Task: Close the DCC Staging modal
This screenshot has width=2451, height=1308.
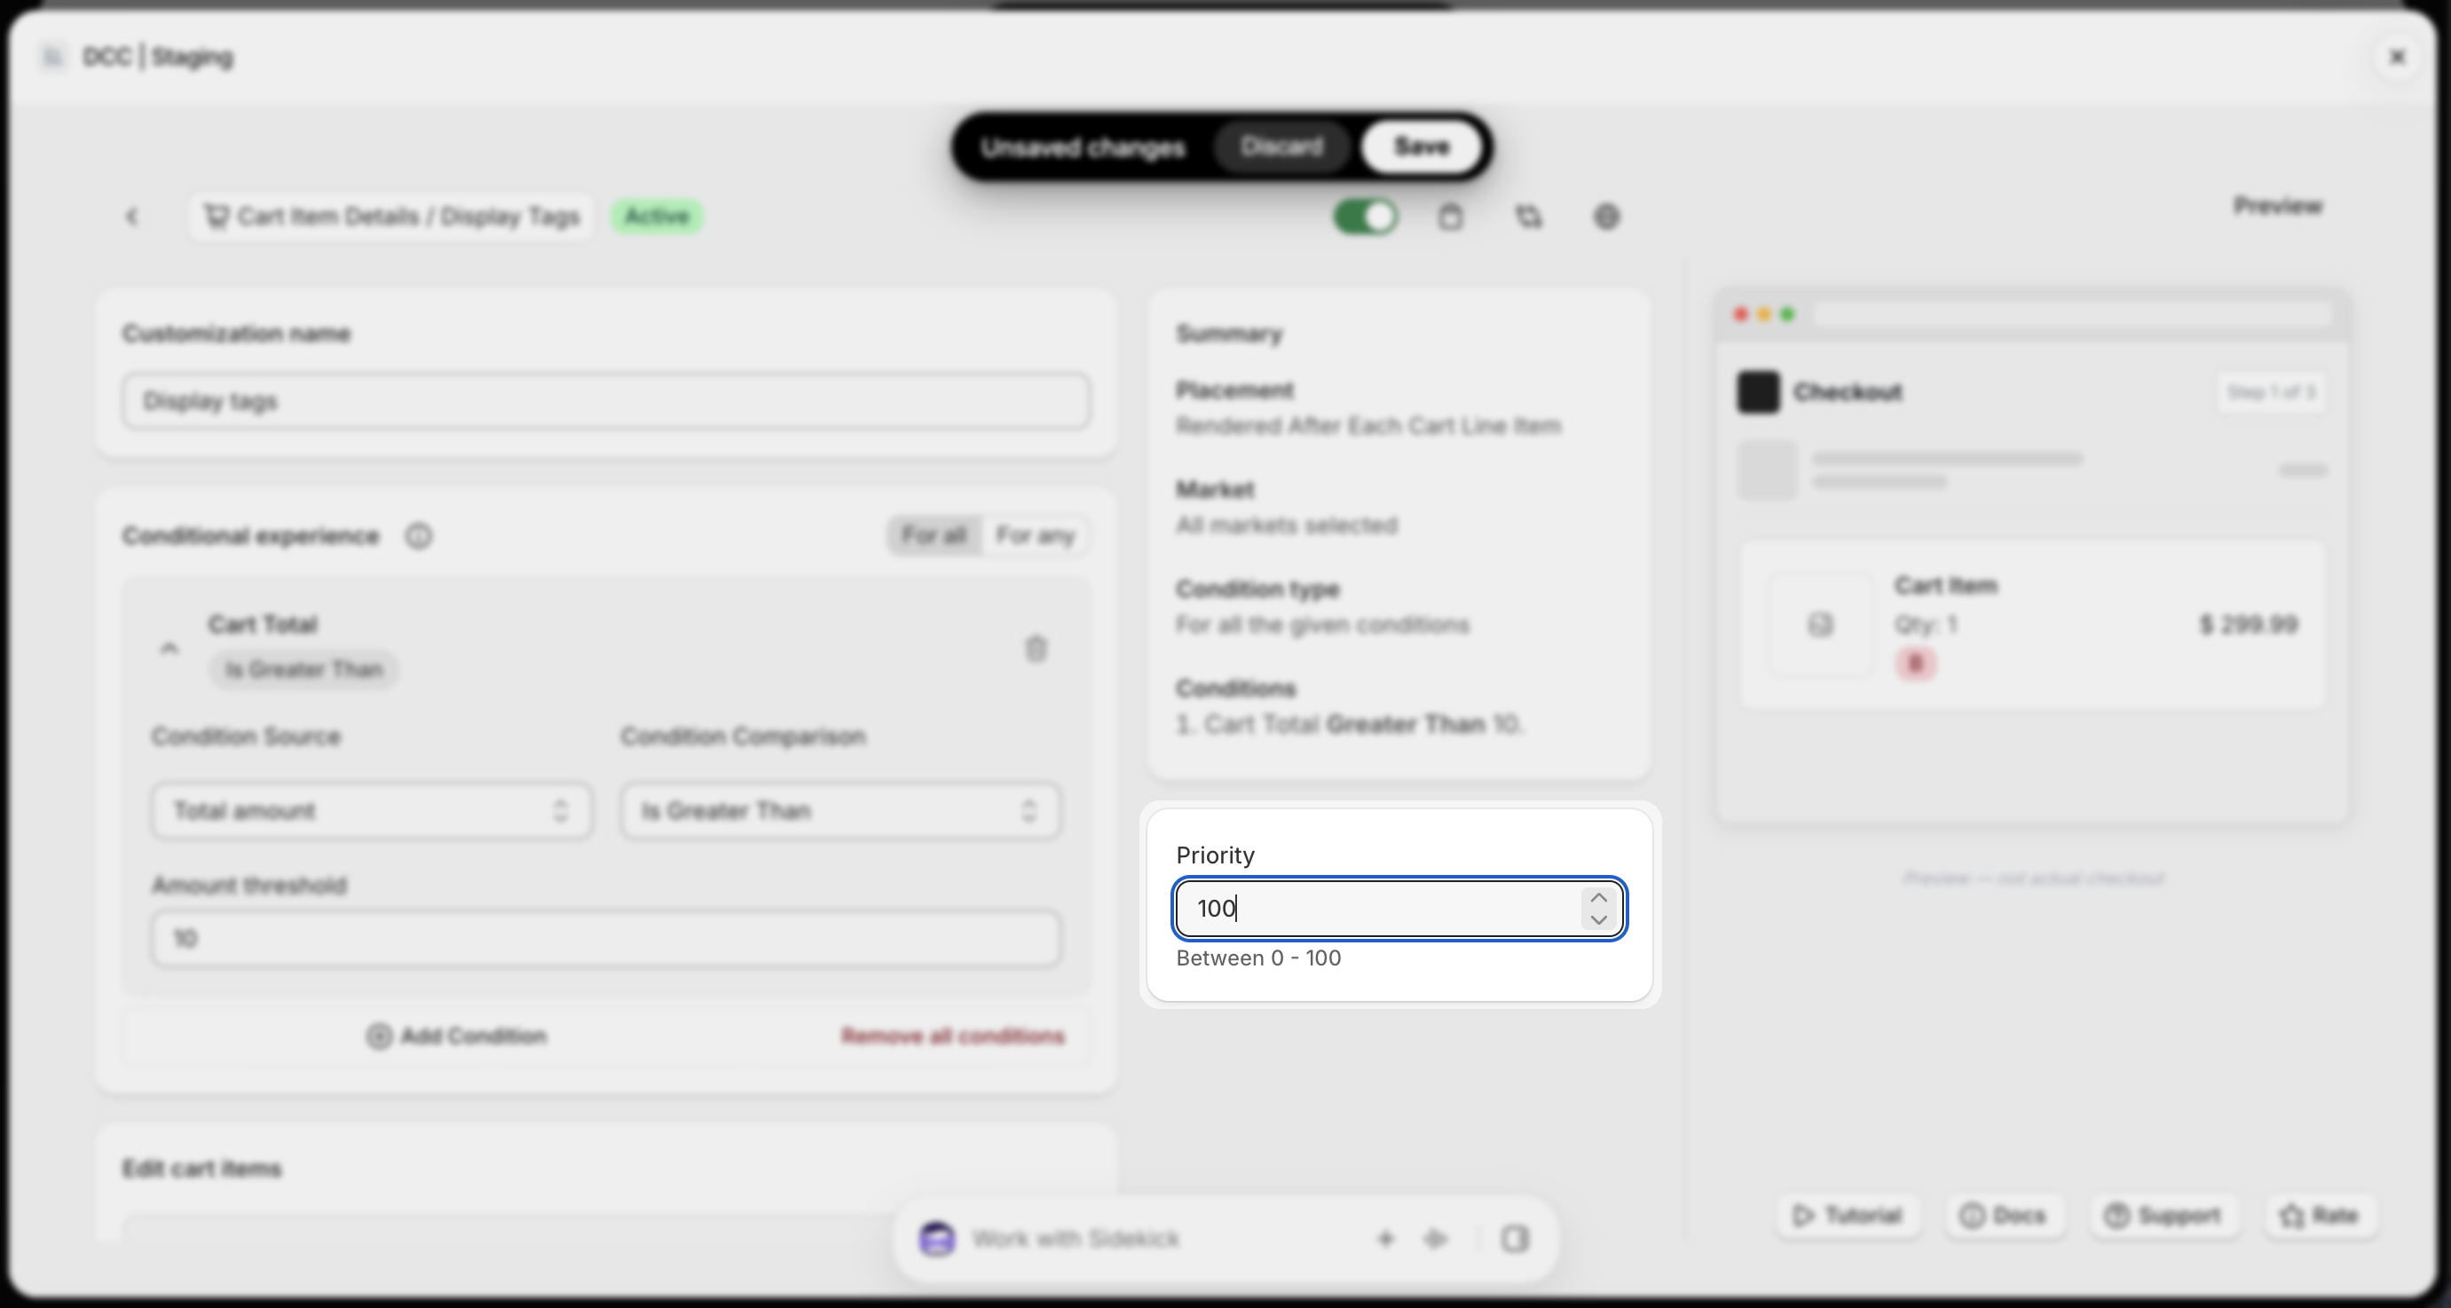Action: click(x=2397, y=57)
